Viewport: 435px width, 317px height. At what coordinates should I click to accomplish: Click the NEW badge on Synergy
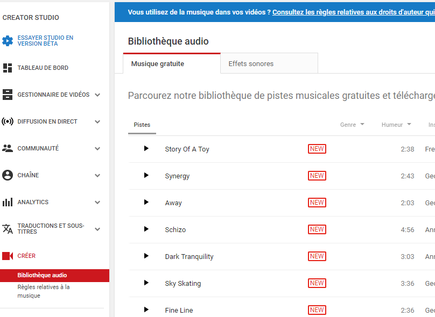click(x=317, y=176)
